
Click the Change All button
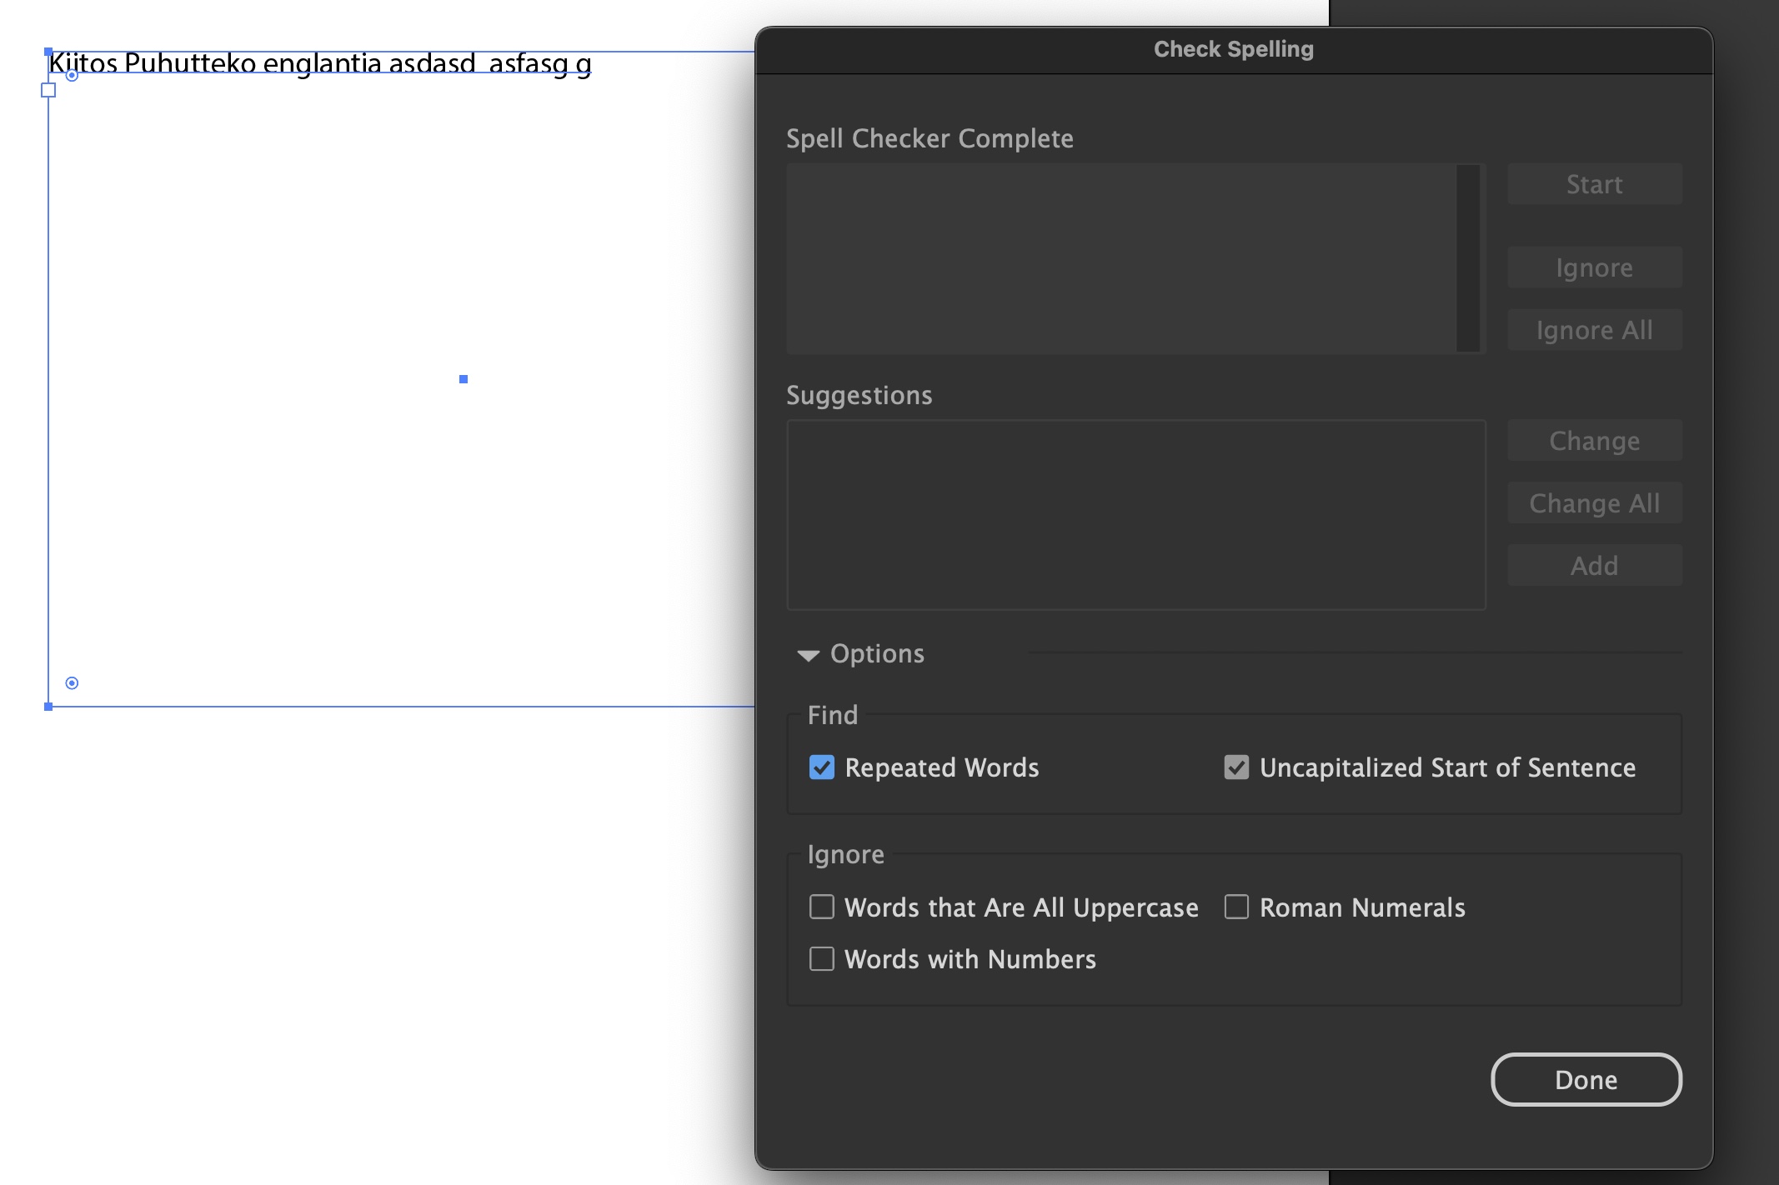(1593, 502)
